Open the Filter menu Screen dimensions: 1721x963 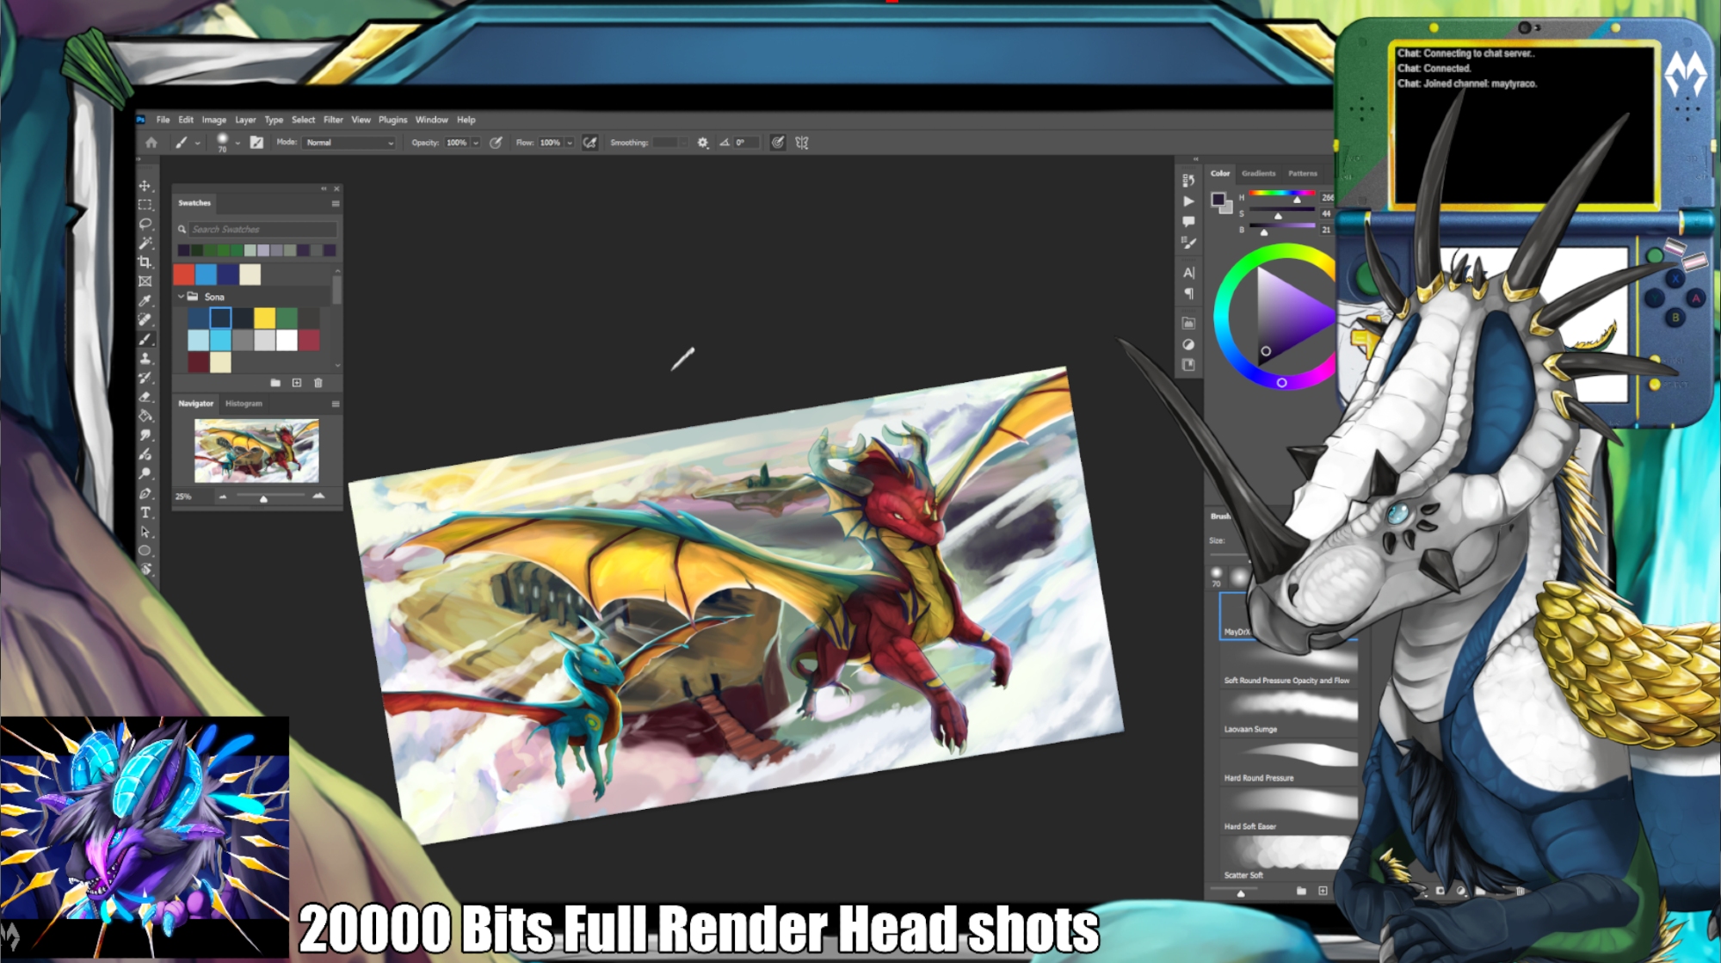[333, 120]
